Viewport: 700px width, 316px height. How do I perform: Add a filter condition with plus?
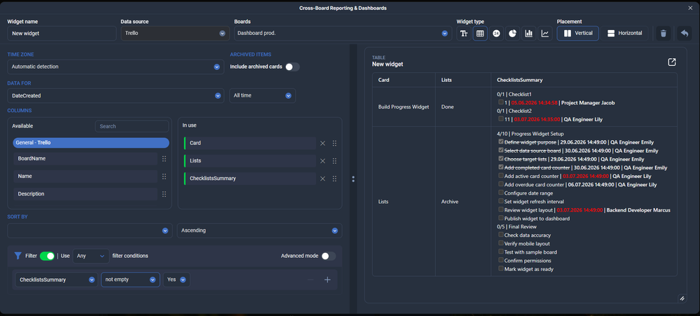pyautogui.click(x=327, y=280)
